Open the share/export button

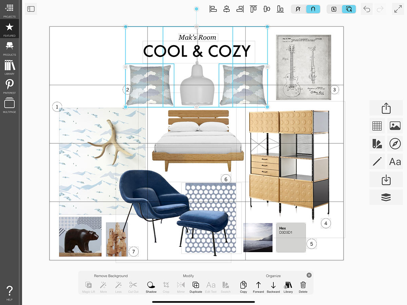coord(386,108)
